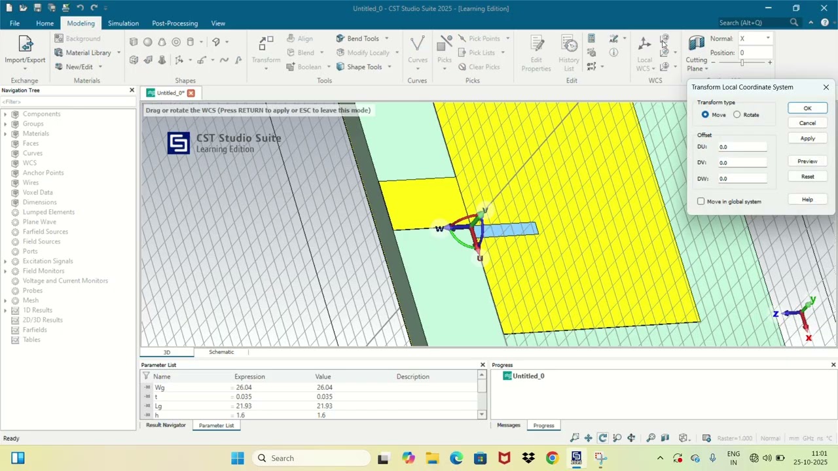Click Preview in the transform dialog
The image size is (838, 471).
point(807,161)
